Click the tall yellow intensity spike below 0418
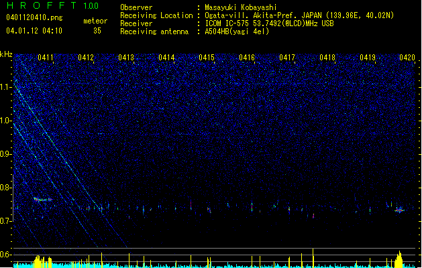 [313, 258]
